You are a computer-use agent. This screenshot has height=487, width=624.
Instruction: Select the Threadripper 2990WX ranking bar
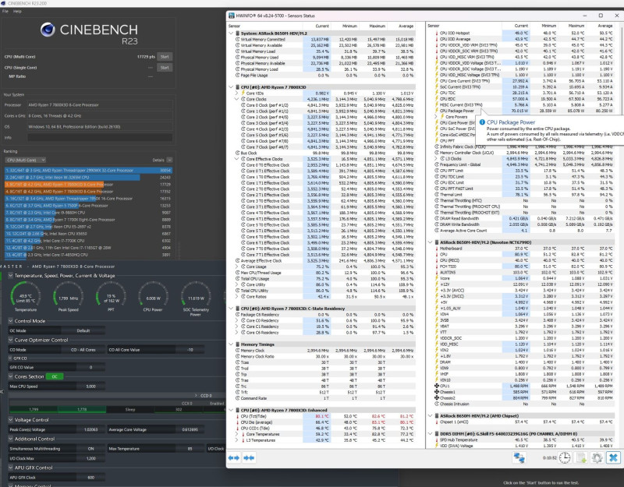(88, 170)
